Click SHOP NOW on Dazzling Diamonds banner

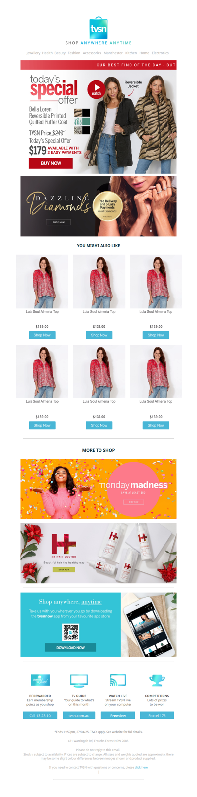(x=59, y=222)
